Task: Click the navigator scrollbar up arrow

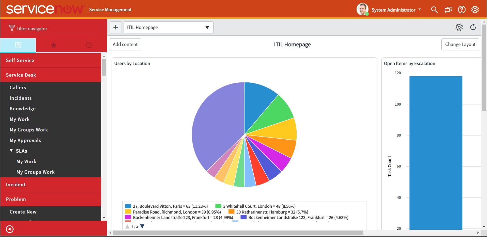Action: [104, 56]
